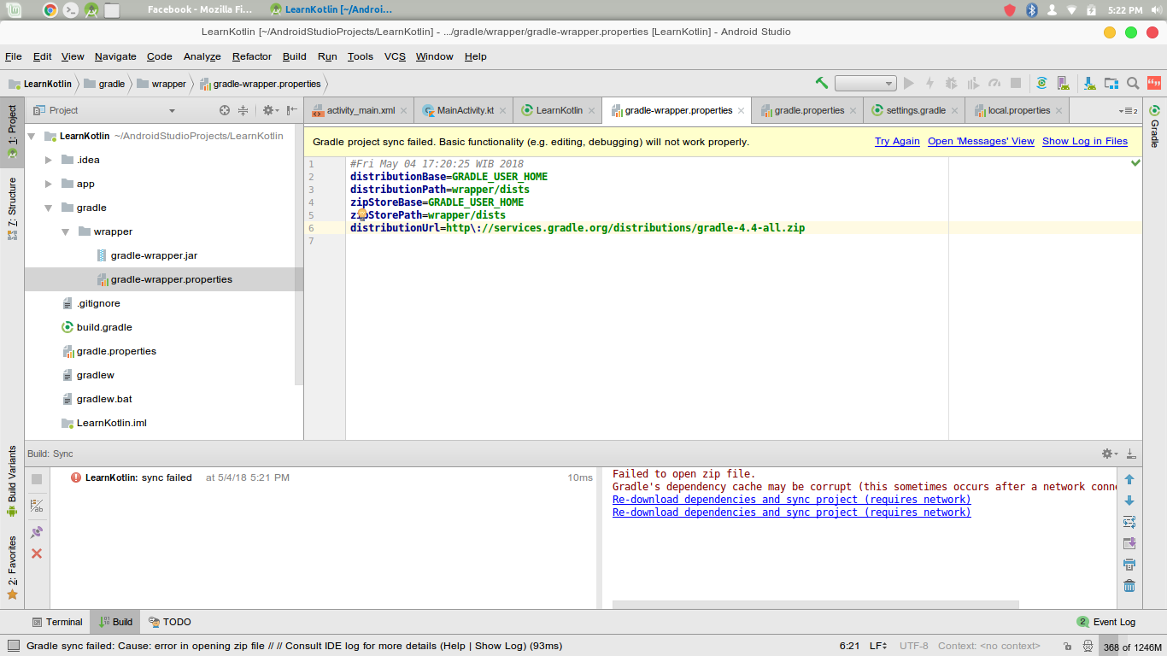The width and height of the screenshot is (1167, 656).
Task: Show hidden editor tabs list
Action: click(1129, 111)
